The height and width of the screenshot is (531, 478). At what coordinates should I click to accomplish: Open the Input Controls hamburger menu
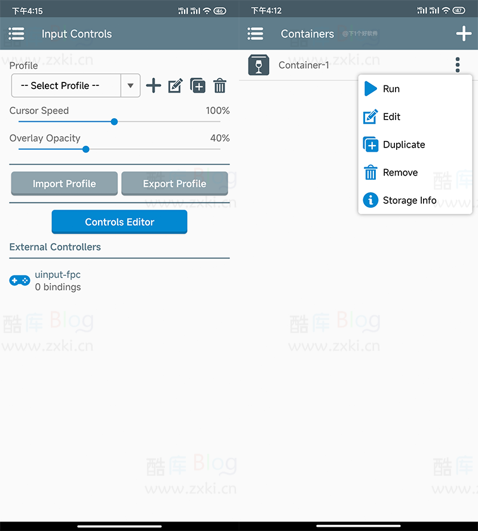click(x=16, y=34)
